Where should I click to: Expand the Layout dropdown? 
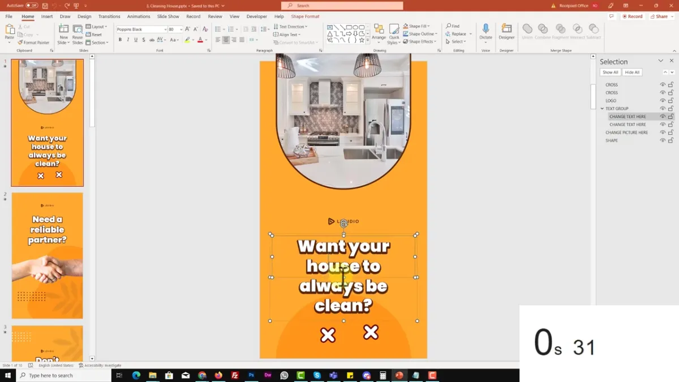(x=96, y=27)
